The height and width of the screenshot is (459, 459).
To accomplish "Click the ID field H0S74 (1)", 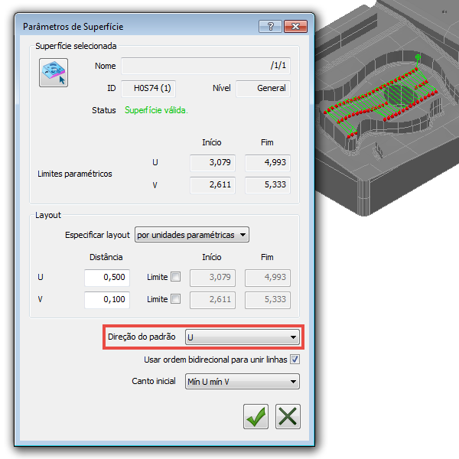I will [148, 89].
